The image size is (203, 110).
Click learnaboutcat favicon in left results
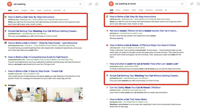coord(6,43)
